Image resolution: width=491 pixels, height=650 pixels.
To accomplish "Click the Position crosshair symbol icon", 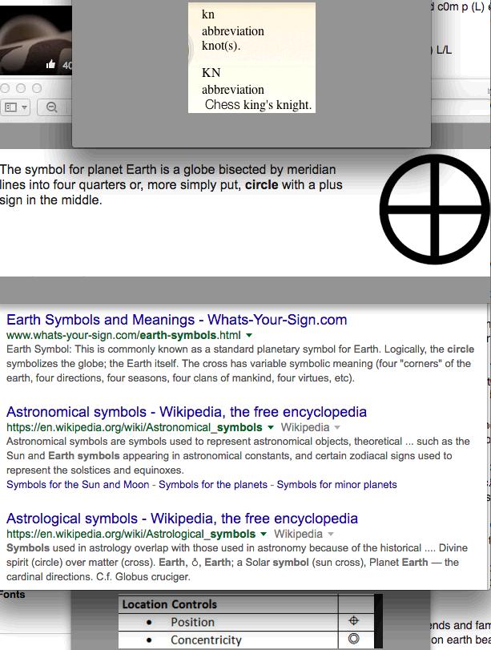I will coord(353,620).
